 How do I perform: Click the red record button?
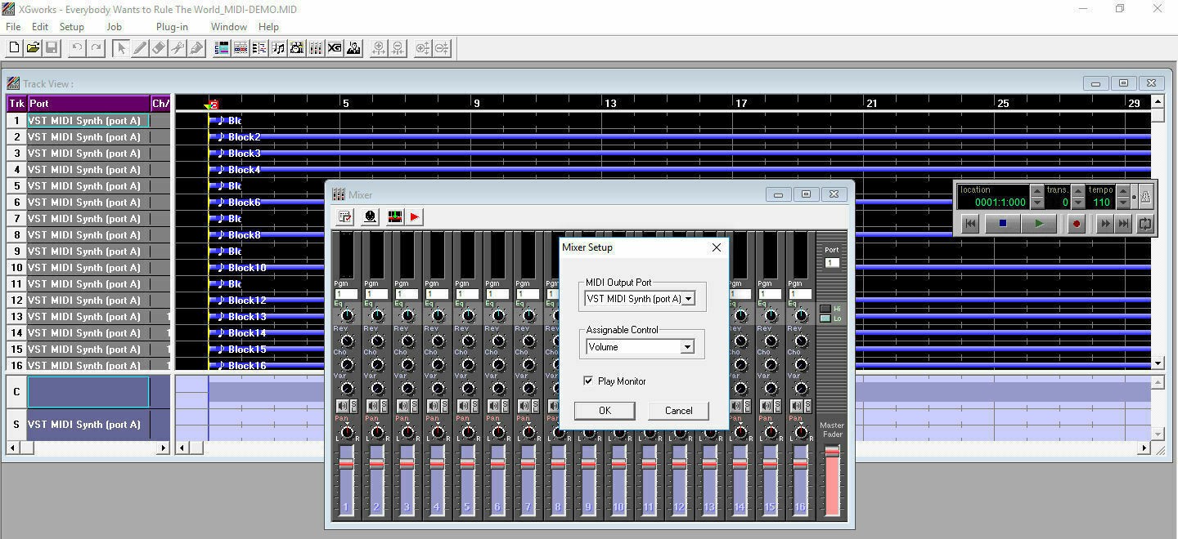pyautogui.click(x=1077, y=224)
